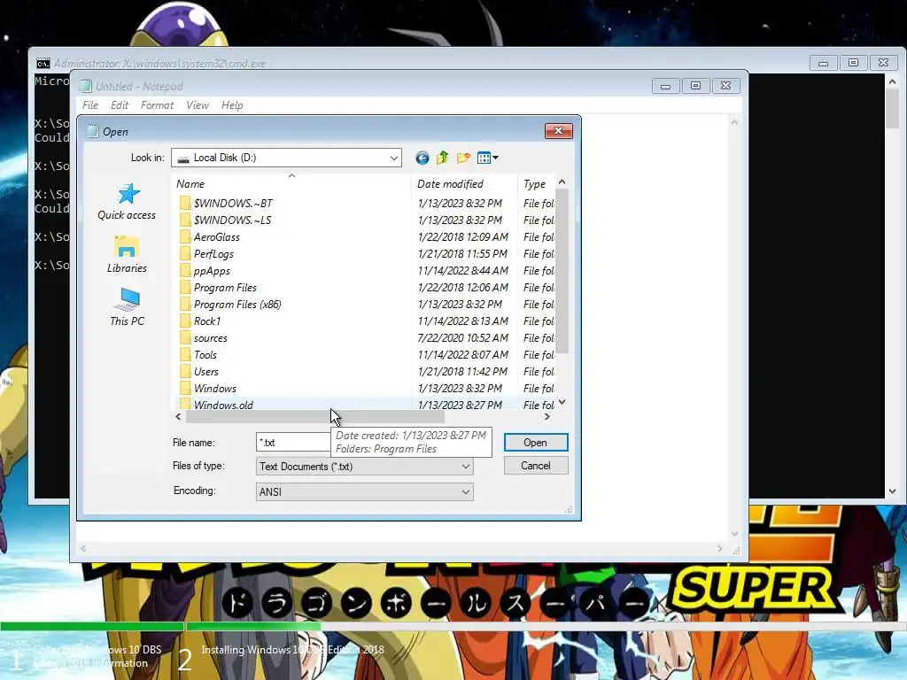Close the Open dialog

tap(558, 131)
